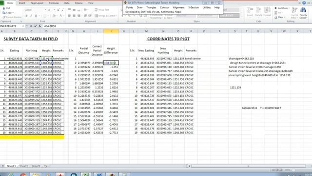Click the Decrease Indent icon
312x176 pixels.
(85, 16)
